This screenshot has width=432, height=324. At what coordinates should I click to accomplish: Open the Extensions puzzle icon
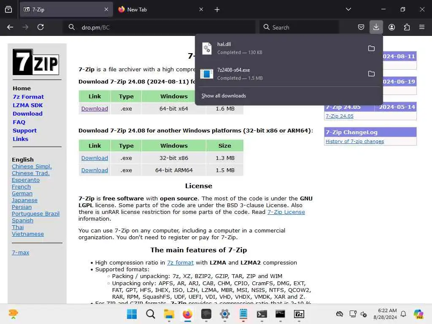pyautogui.click(x=407, y=27)
